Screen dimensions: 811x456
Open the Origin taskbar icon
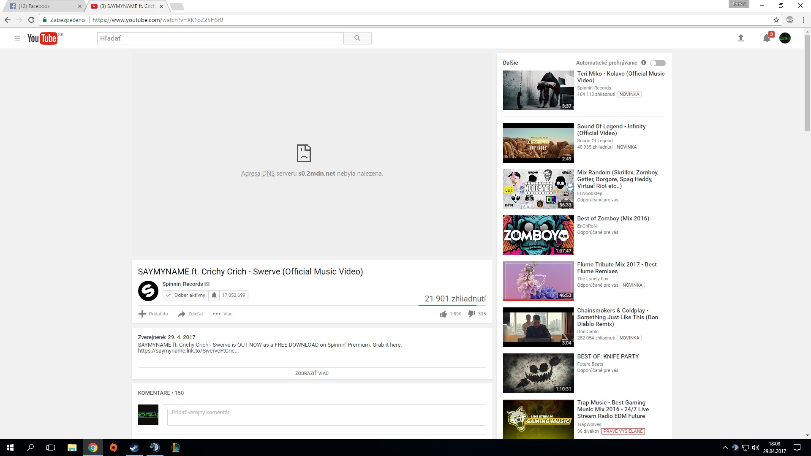[113, 448]
